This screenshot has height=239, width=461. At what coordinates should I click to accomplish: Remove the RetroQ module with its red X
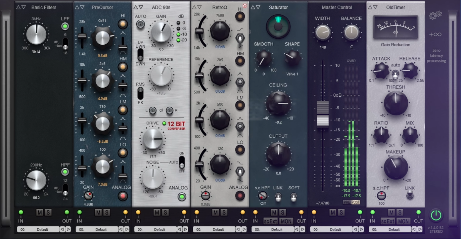245,6
